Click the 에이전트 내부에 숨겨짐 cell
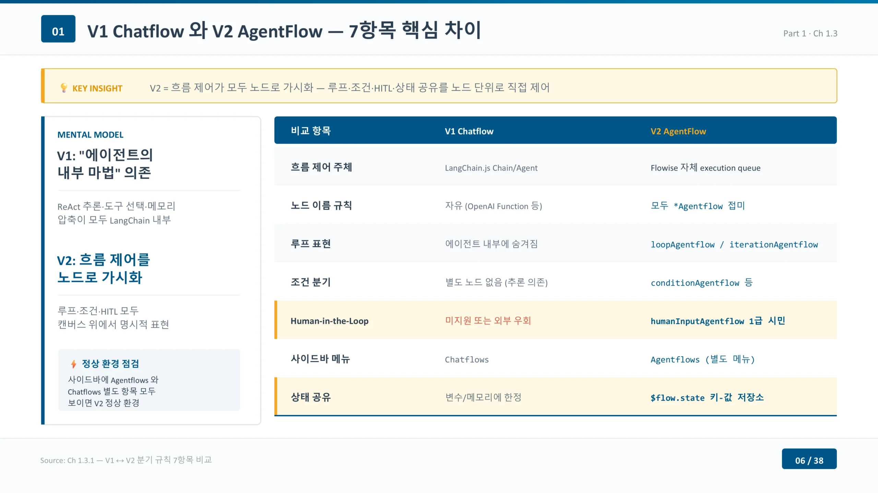Viewport: 878px width, 493px height. pyautogui.click(x=491, y=244)
